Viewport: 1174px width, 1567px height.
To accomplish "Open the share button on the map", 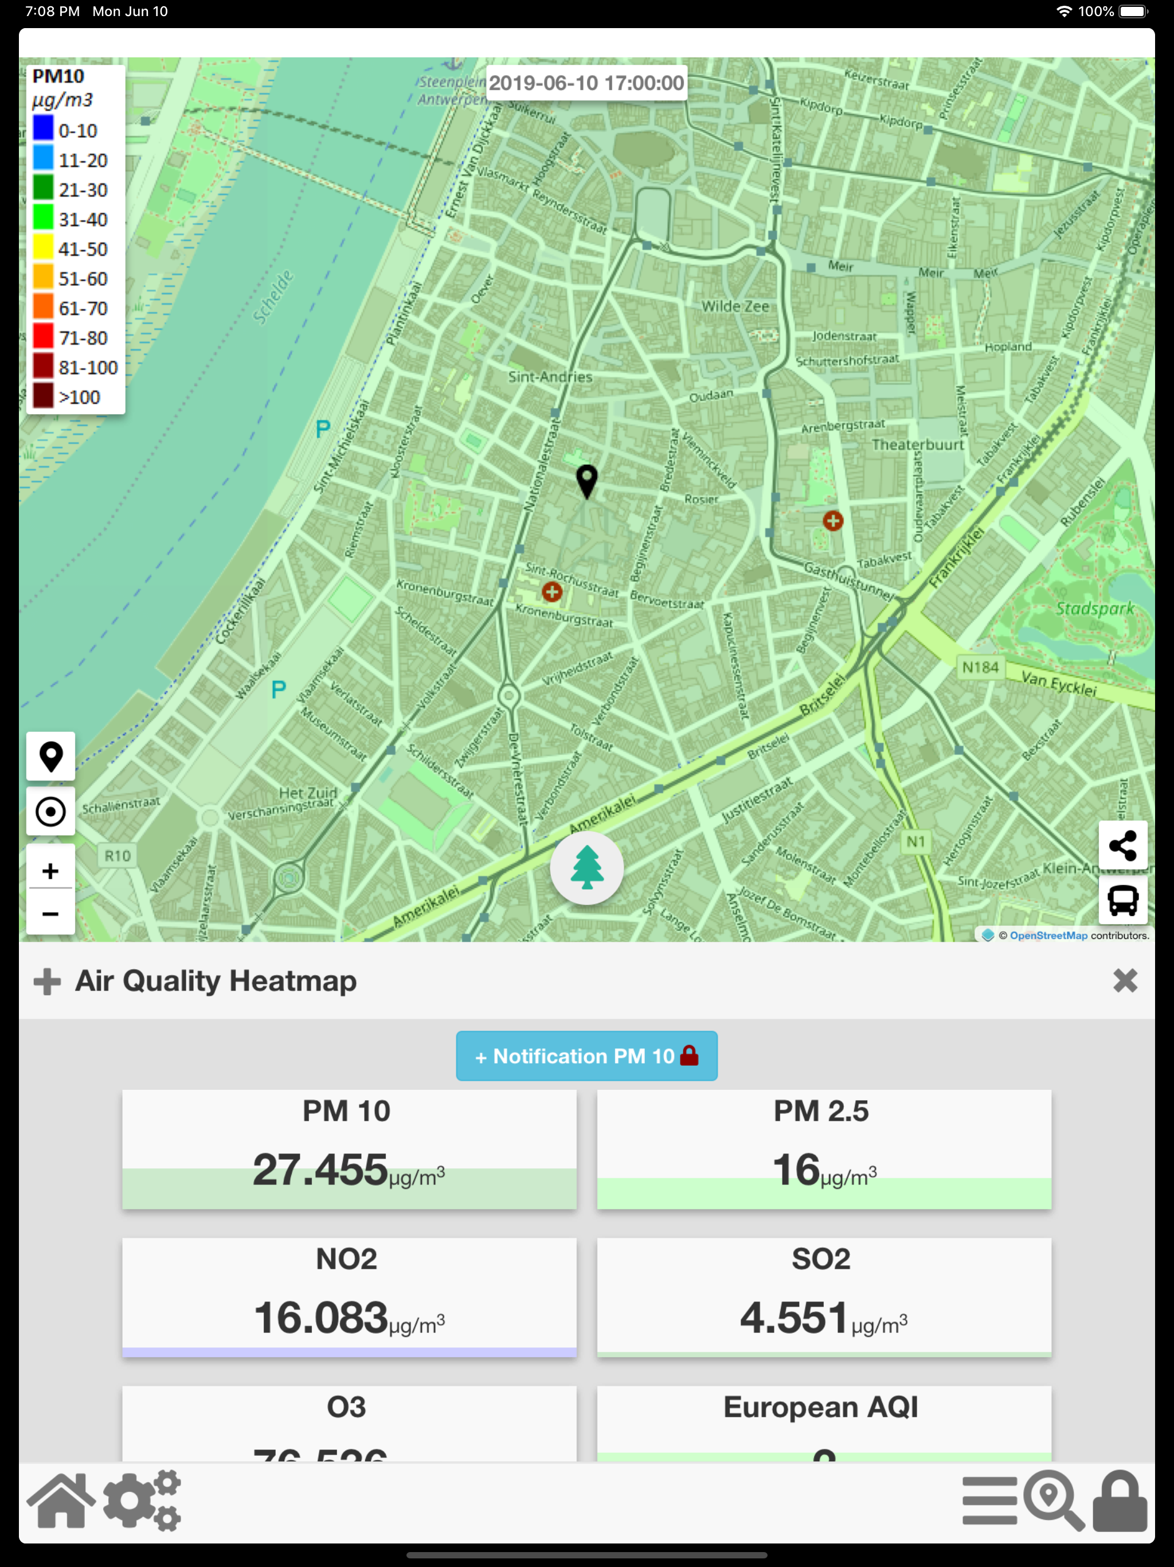I will [x=1122, y=845].
